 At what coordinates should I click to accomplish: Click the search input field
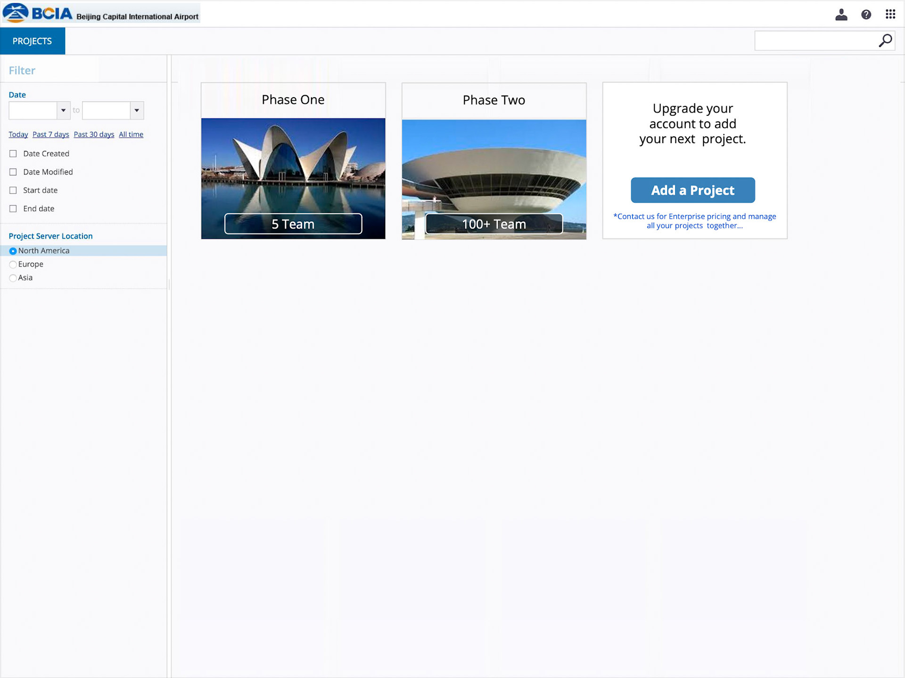pos(814,41)
